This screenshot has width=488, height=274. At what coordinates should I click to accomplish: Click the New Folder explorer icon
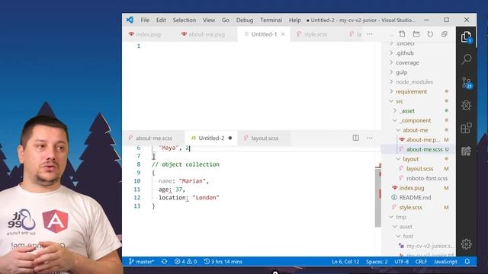coord(416,33)
